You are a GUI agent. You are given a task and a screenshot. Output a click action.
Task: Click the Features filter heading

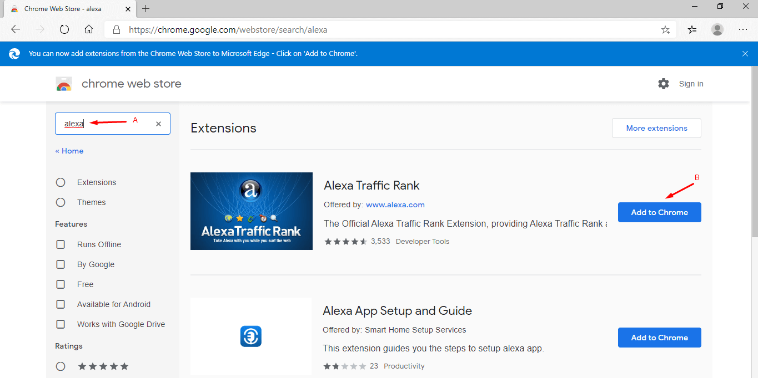coord(71,224)
